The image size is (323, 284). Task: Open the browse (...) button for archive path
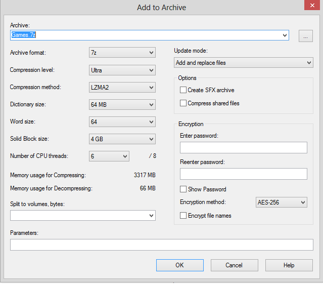click(x=306, y=36)
